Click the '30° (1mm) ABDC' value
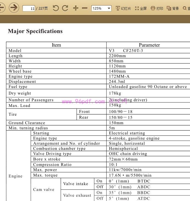The width and height of the screenshot is (190, 201). pyautogui.click(x=129, y=187)
